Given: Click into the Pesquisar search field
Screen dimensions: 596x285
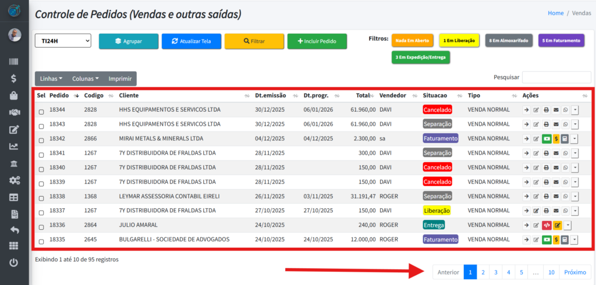Looking at the screenshot, I should pyautogui.click(x=556, y=77).
